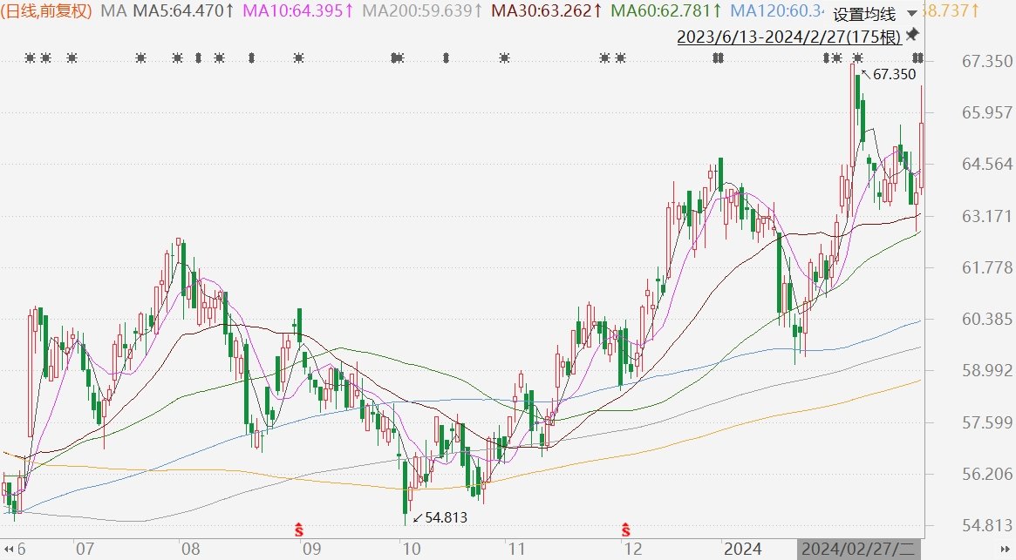Click the red S marker above 09
The image size is (1016, 560).
299,528
